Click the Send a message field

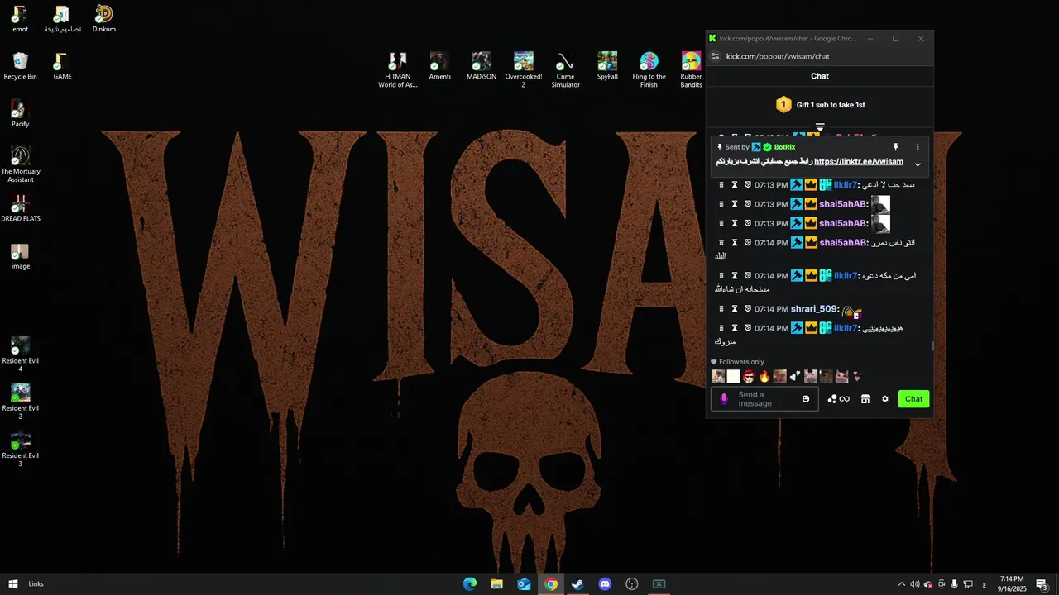pos(765,399)
